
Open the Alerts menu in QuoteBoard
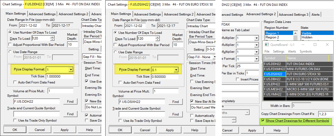pyautogui.click(x=292, y=51)
